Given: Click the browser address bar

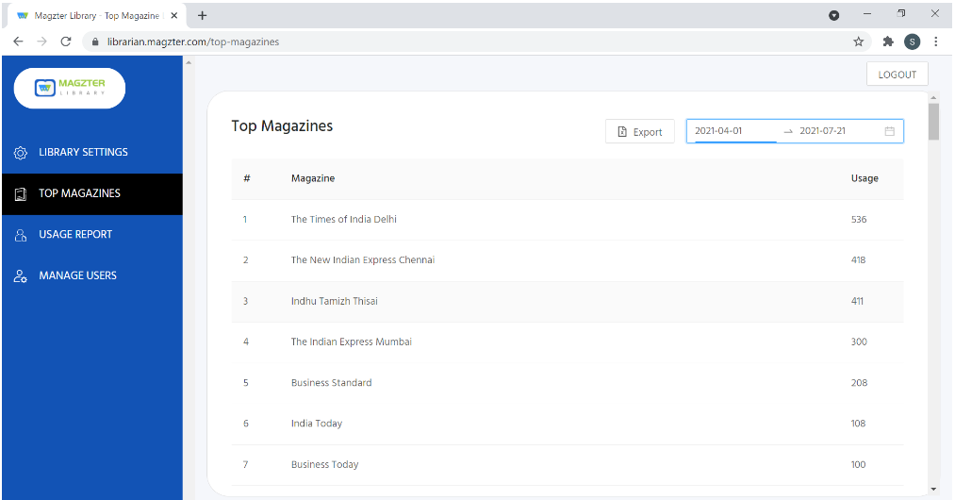Looking at the screenshot, I should click(x=475, y=42).
